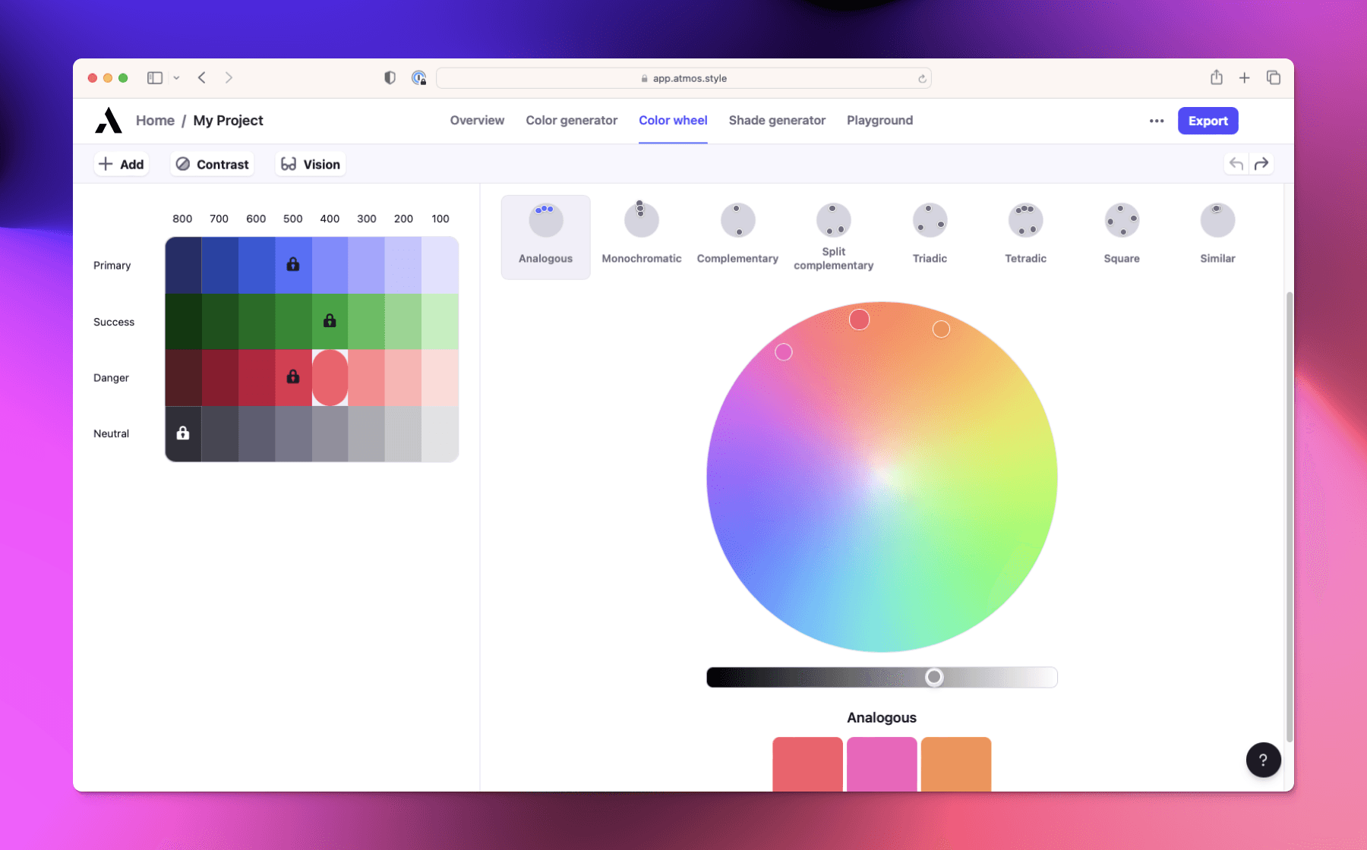
Task: Open the sidebar options chevron in Safari
Action: click(177, 77)
